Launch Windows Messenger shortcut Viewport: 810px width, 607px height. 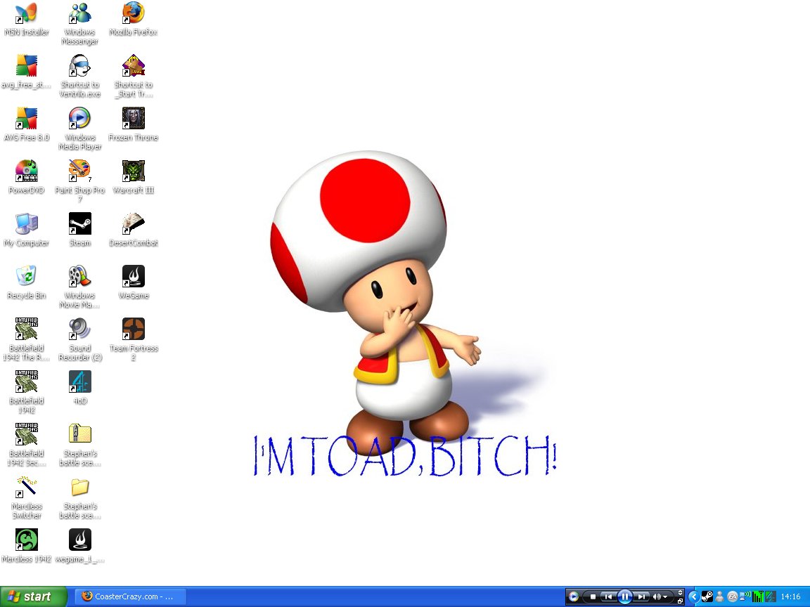[x=79, y=24]
